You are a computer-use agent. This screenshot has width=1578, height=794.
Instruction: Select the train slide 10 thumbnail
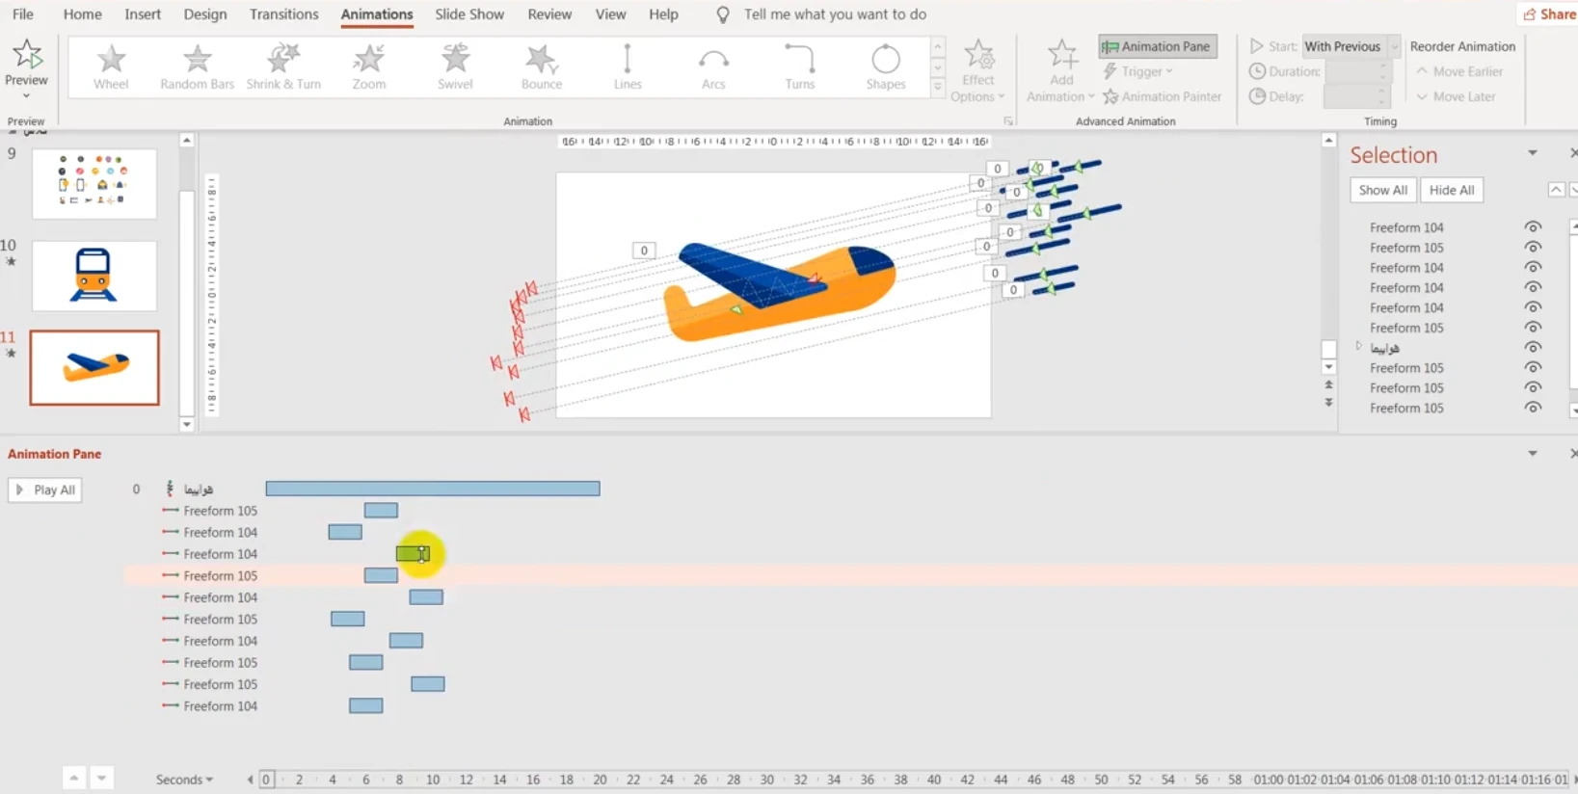click(94, 276)
